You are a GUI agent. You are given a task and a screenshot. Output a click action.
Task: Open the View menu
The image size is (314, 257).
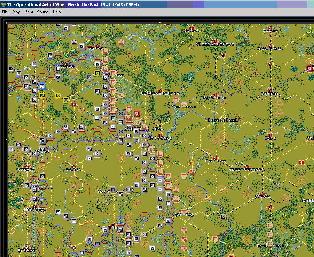[x=28, y=12]
